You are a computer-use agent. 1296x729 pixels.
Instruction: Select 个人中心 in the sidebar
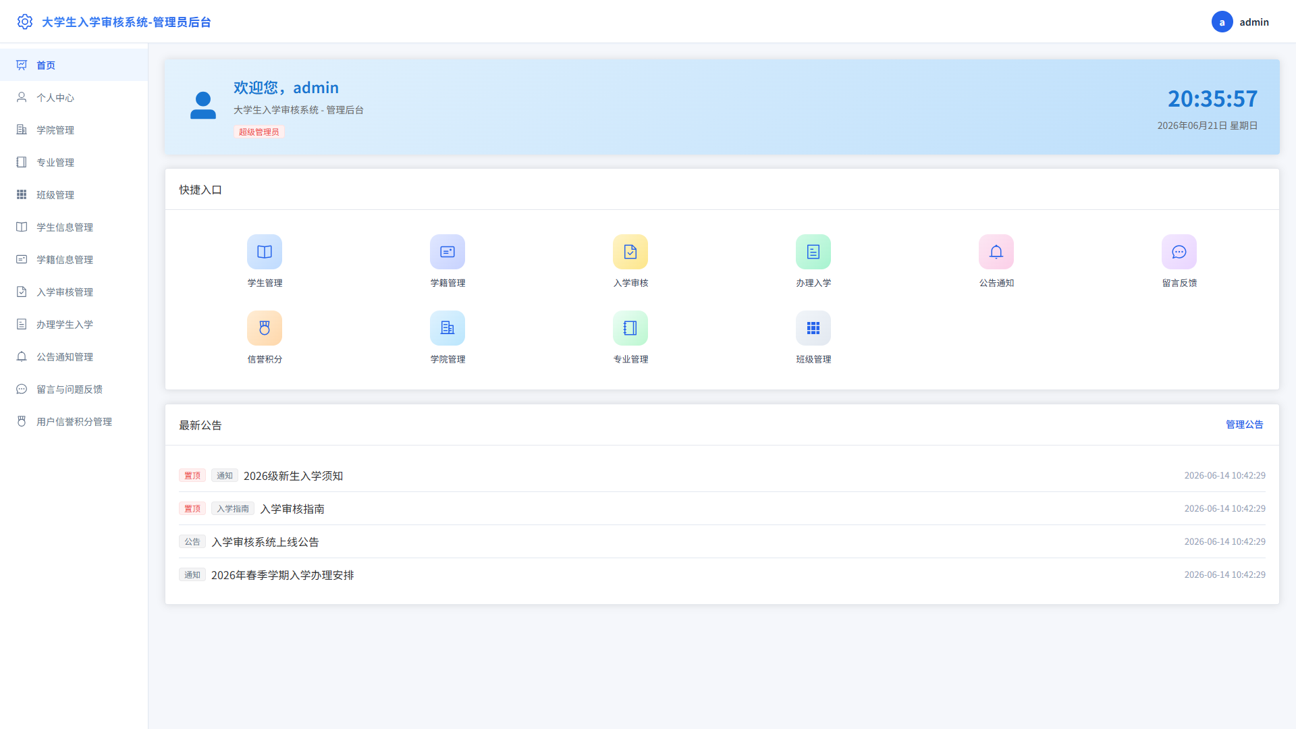(74, 97)
